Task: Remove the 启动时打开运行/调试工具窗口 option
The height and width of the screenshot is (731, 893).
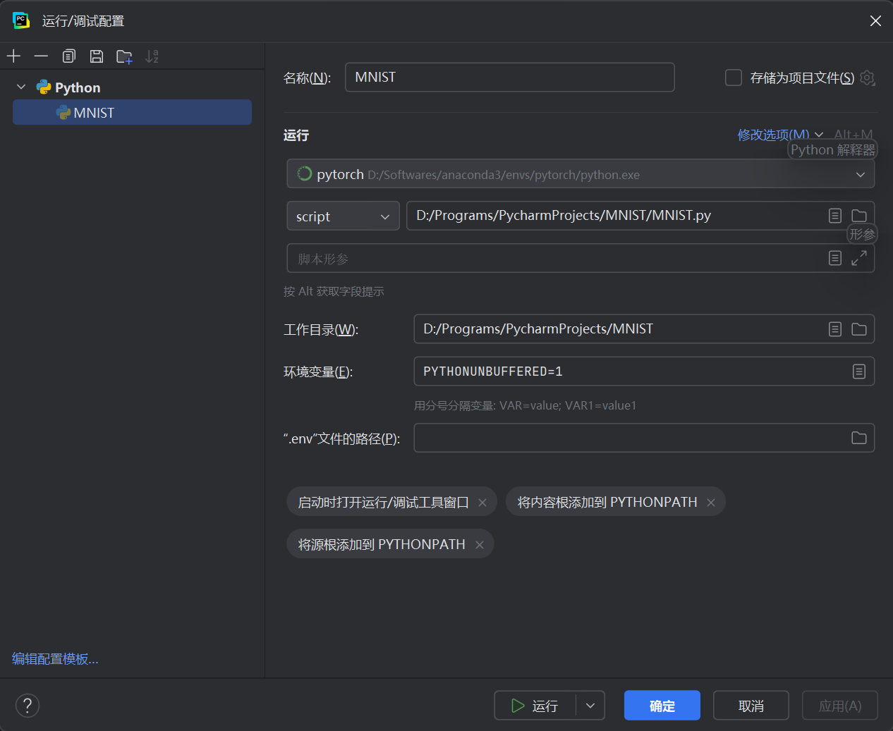Action: (x=482, y=502)
